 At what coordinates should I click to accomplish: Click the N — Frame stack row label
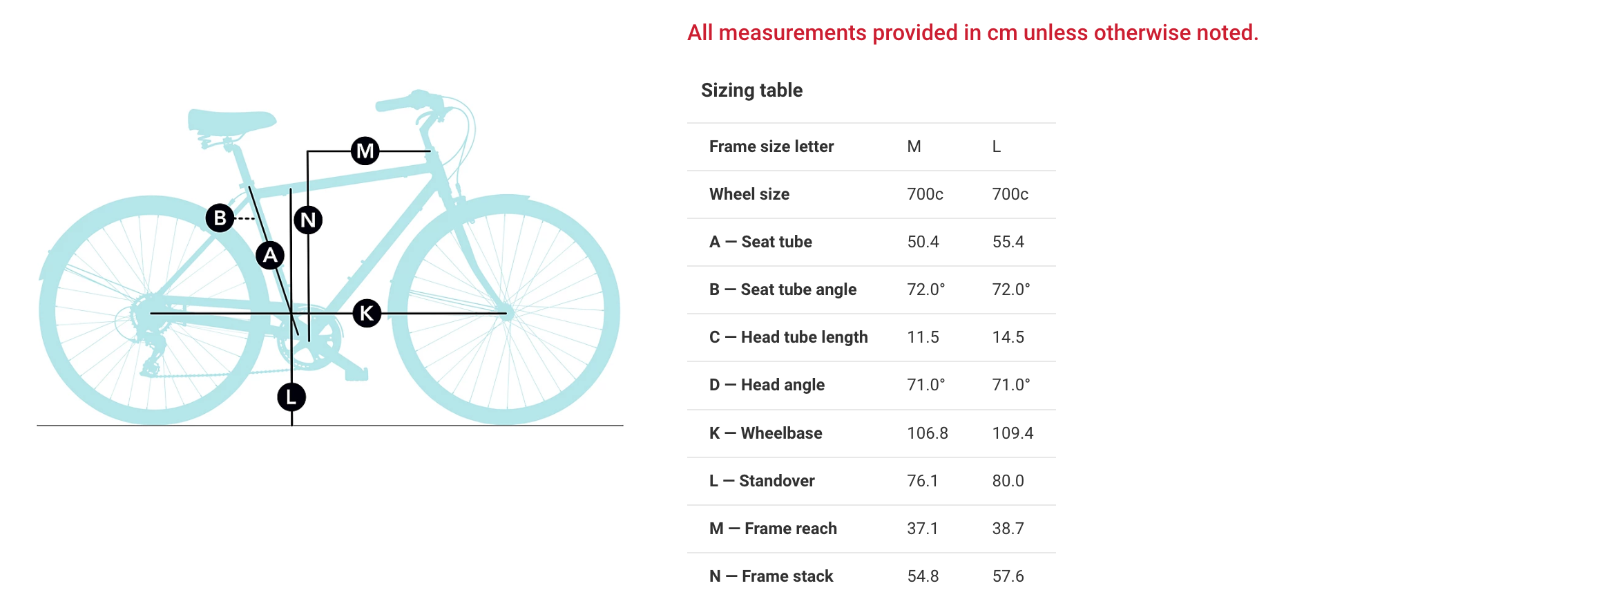point(771,576)
